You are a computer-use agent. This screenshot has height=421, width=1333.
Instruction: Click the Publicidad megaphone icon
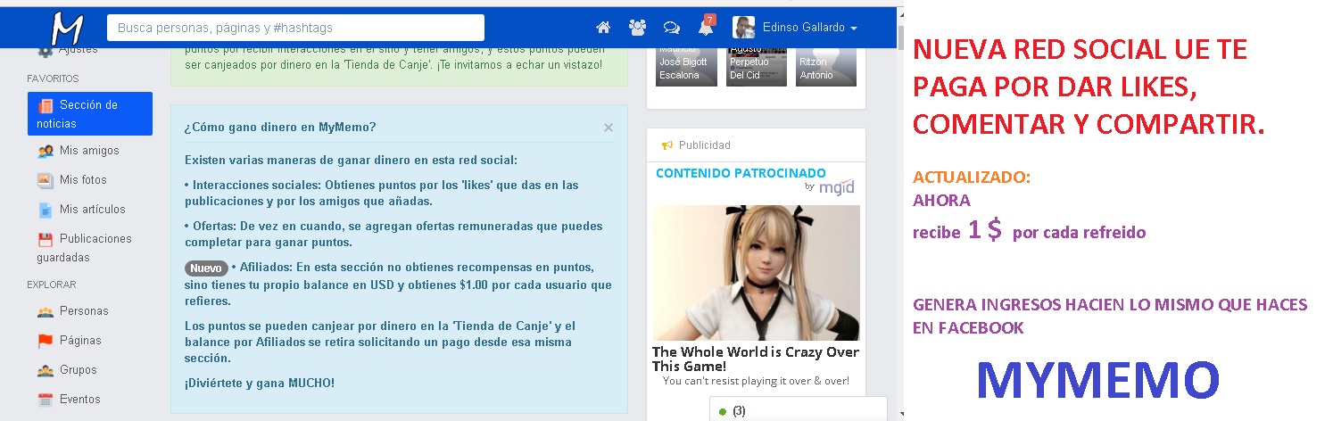(666, 145)
